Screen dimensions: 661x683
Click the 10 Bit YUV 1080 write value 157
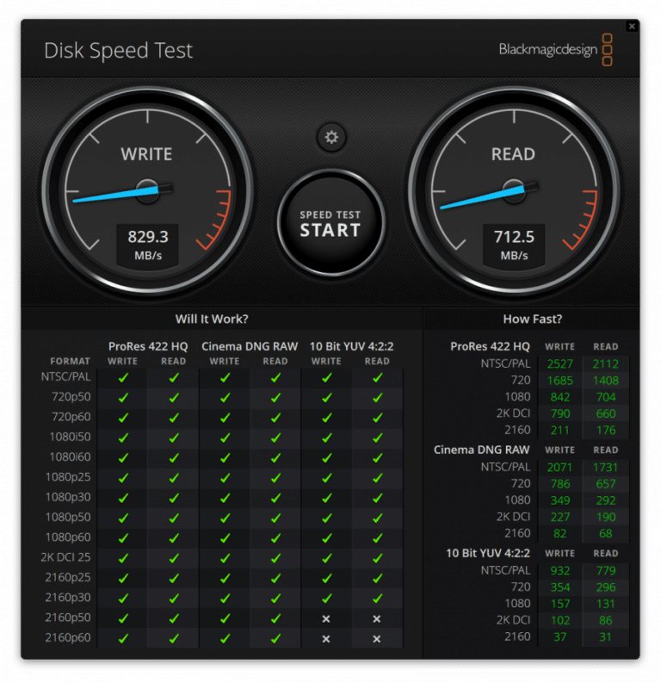click(560, 603)
